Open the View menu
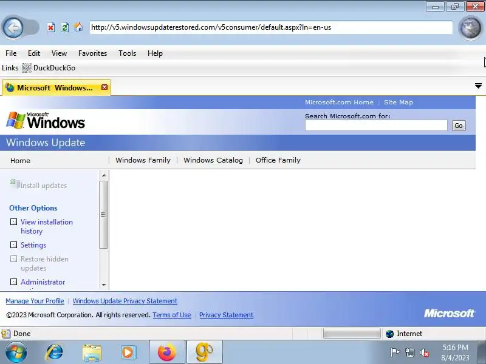Screen dimensions: 486x364 pos(59,53)
